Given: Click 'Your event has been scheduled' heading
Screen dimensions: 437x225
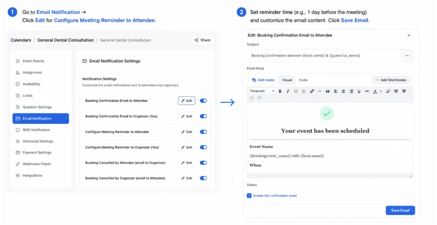Looking at the screenshot, I should [325, 131].
